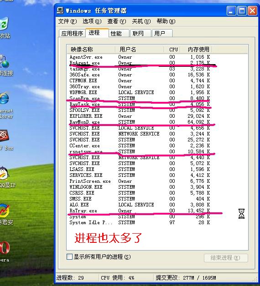The height and width of the screenshot is (286, 260).
Task: Select the LSASS.EXE process row
Action: 140,169
